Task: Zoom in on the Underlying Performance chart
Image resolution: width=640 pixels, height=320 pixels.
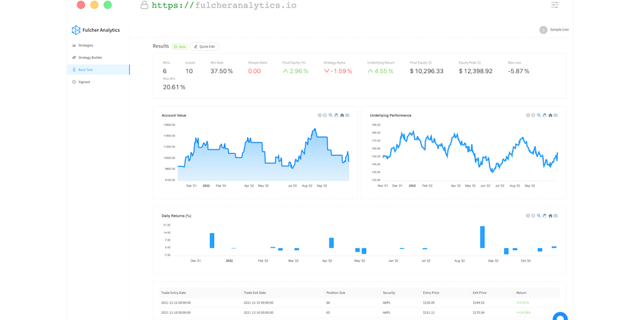Action: [527, 115]
